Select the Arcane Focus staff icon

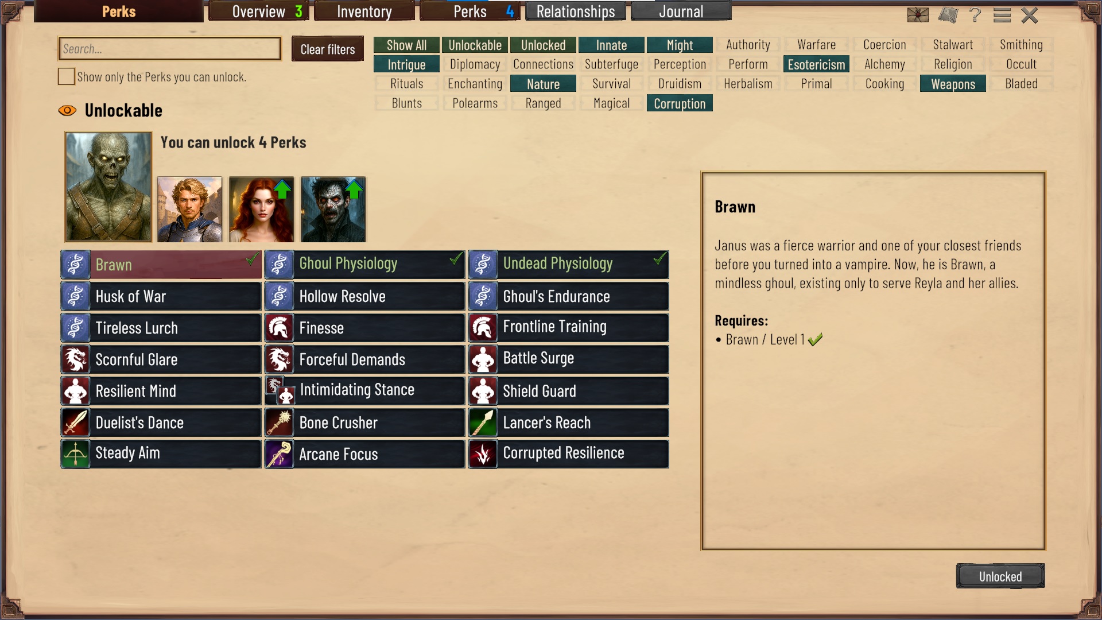point(279,454)
